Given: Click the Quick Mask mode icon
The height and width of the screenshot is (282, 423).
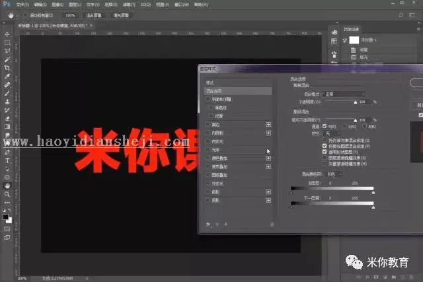Looking at the screenshot, I should [7, 229].
